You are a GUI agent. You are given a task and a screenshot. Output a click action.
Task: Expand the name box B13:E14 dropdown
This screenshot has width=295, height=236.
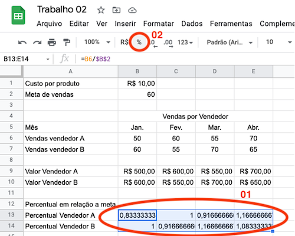click(48, 59)
